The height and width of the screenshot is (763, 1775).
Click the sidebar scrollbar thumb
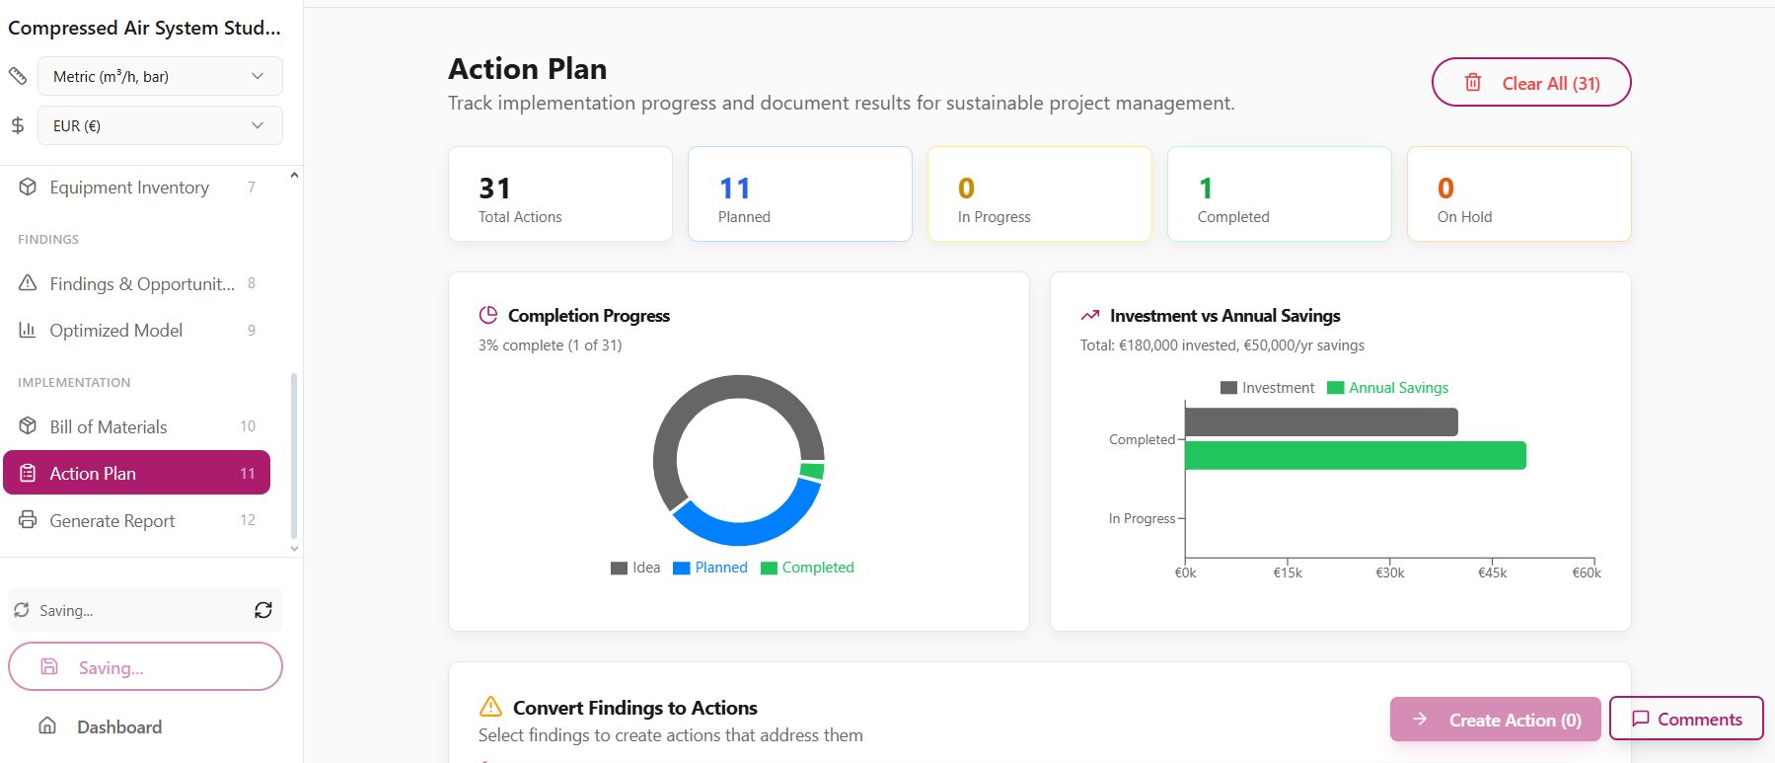294,455
